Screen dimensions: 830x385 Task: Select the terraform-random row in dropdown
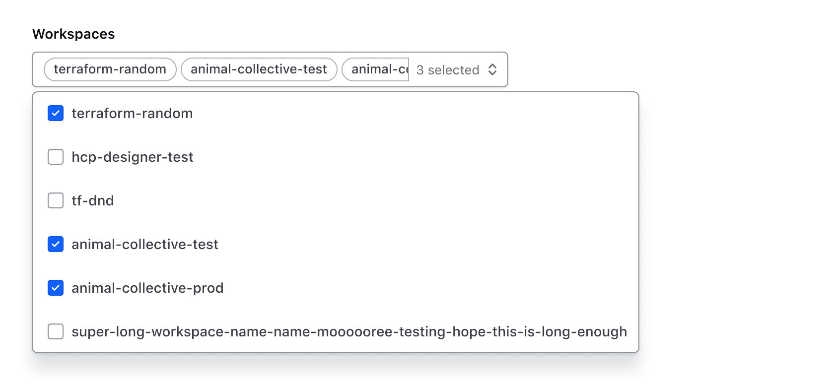pyautogui.click(x=132, y=113)
